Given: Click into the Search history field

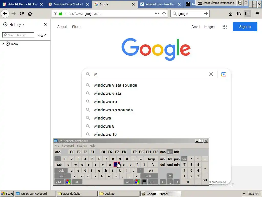Looking at the screenshot, I should 18,35.
